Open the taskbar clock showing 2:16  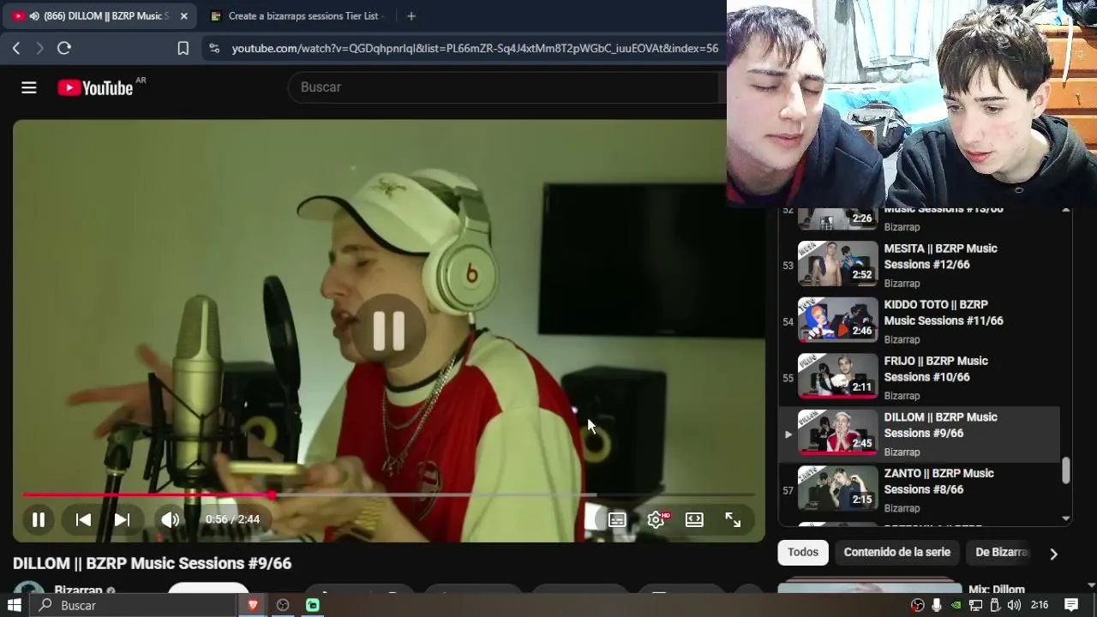[x=1040, y=605]
